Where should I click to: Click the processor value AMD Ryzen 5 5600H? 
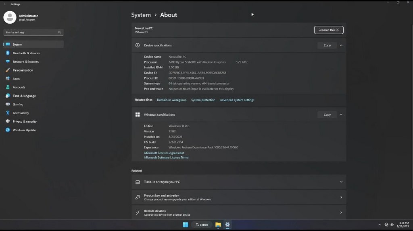(x=197, y=62)
